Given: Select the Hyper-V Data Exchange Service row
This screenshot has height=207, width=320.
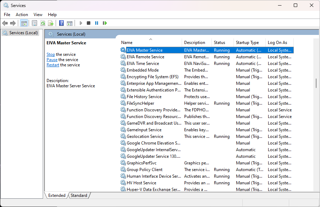Looking at the screenshot, I should (207, 189).
